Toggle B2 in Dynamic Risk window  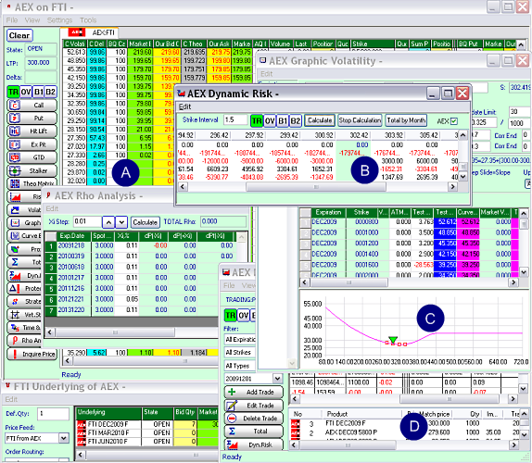[295, 120]
